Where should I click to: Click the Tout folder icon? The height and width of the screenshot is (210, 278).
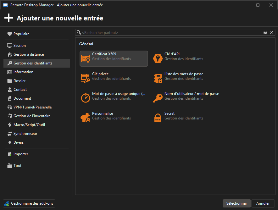click(9, 166)
